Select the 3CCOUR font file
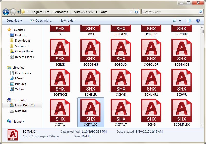The height and width of the screenshot is (144, 206). tap(182, 30)
